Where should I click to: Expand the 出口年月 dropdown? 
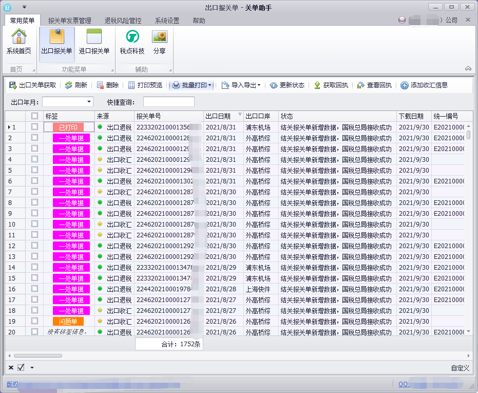click(x=89, y=102)
